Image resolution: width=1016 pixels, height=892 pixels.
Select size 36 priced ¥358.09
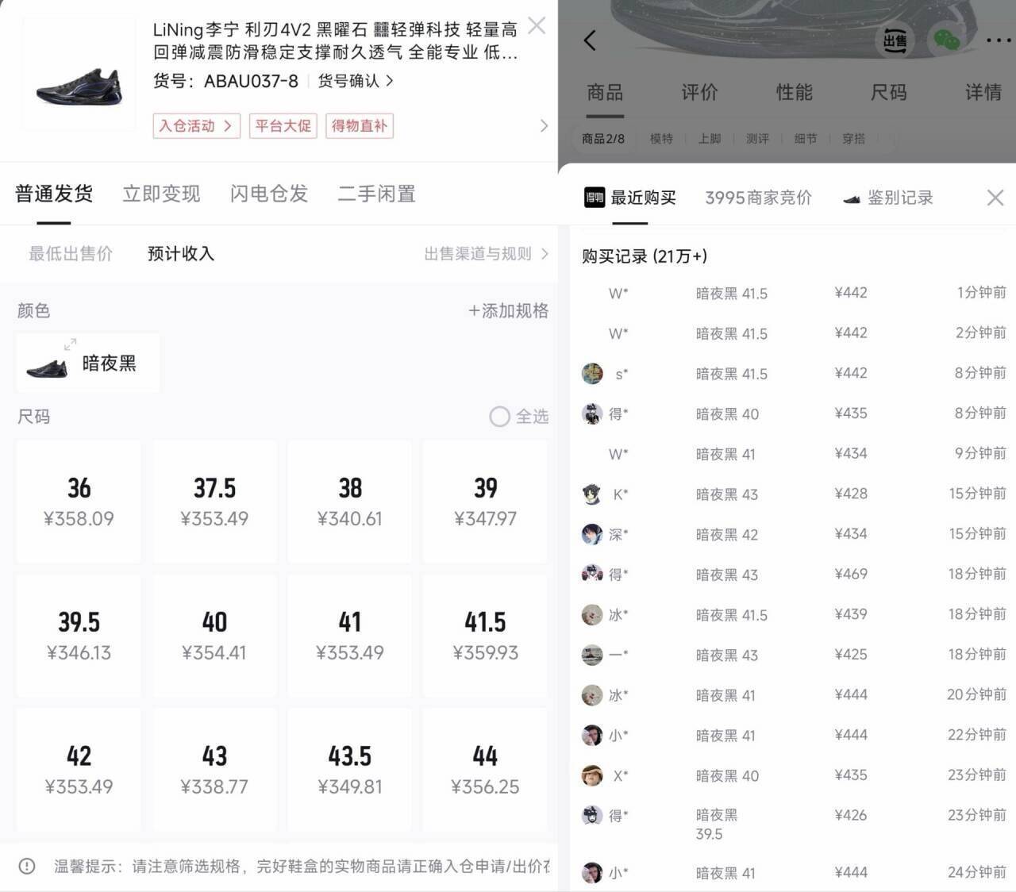coord(79,502)
